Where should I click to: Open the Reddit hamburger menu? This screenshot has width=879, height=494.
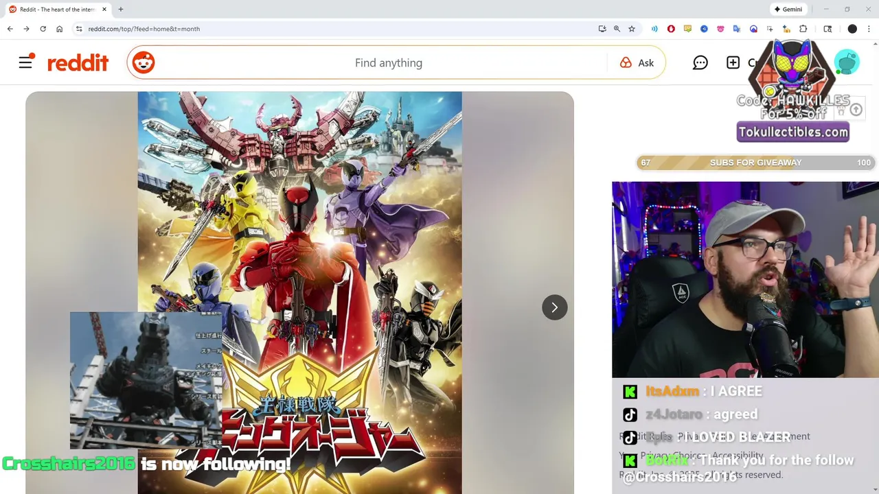pyautogui.click(x=25, y=62)
